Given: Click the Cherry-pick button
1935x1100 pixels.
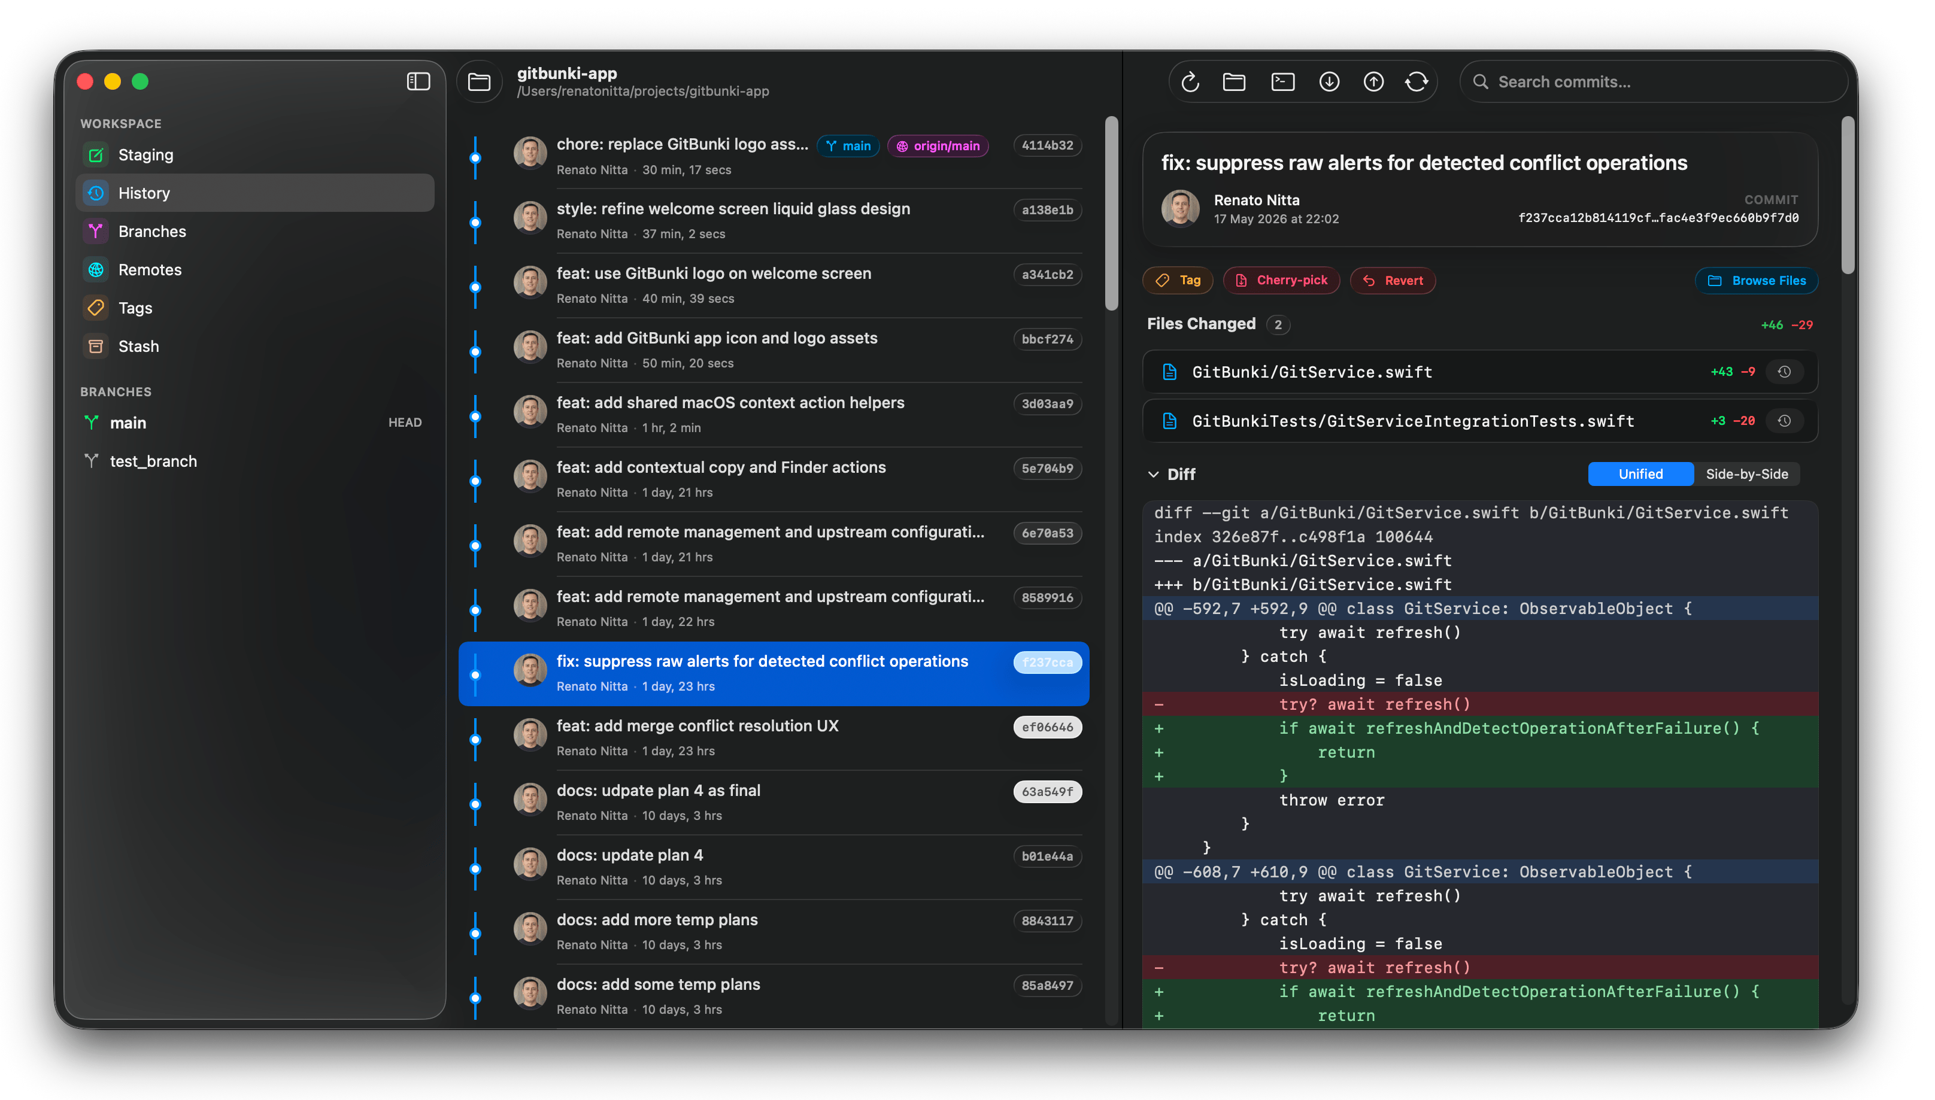Looking at the screenshot, I should point(1281,280).
